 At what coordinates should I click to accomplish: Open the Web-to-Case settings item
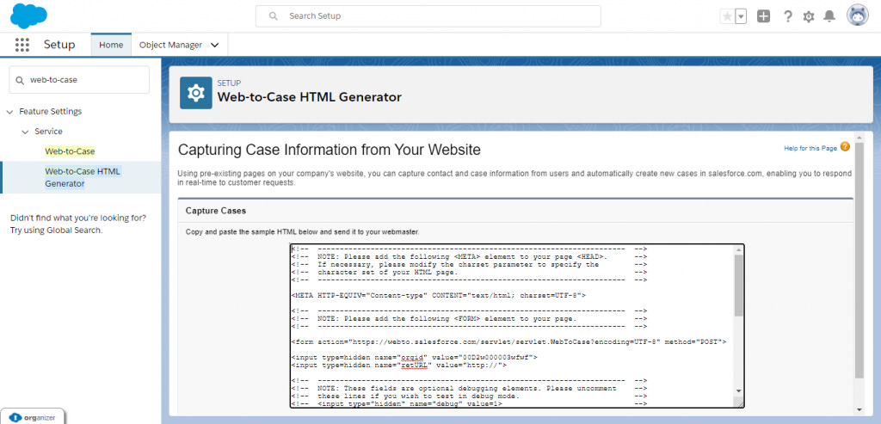(71, 151)
